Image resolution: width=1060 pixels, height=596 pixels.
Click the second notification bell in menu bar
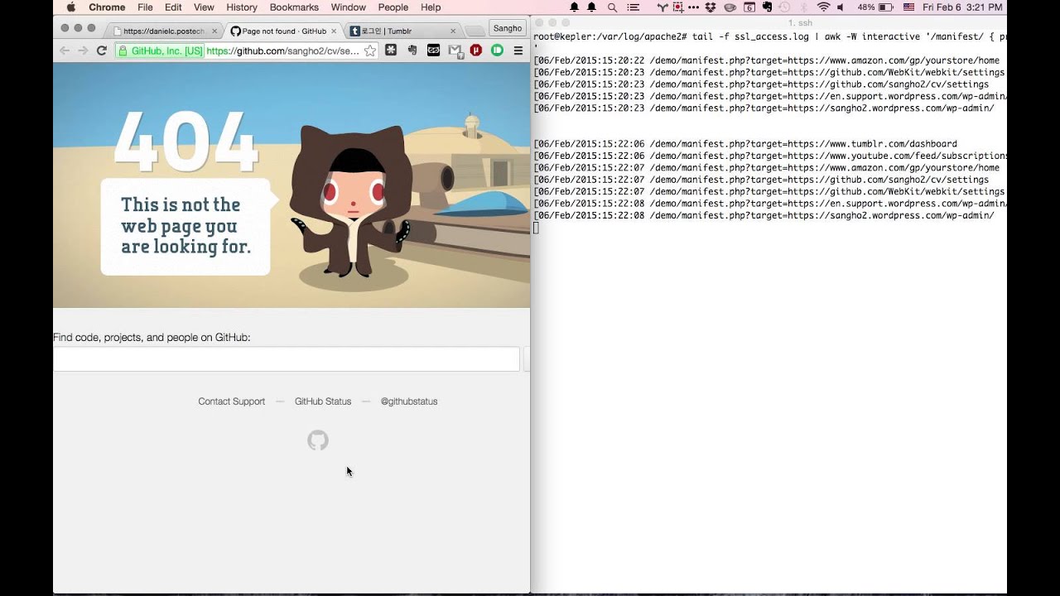[591, 7]
